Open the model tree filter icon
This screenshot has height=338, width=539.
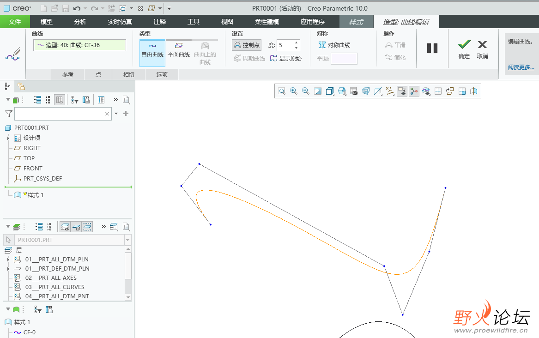75,100
